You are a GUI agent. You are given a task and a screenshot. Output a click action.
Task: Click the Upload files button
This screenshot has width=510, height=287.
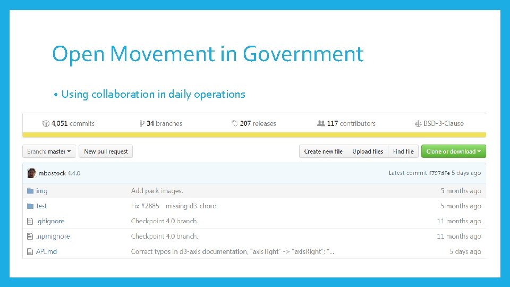tap(368, 151)
